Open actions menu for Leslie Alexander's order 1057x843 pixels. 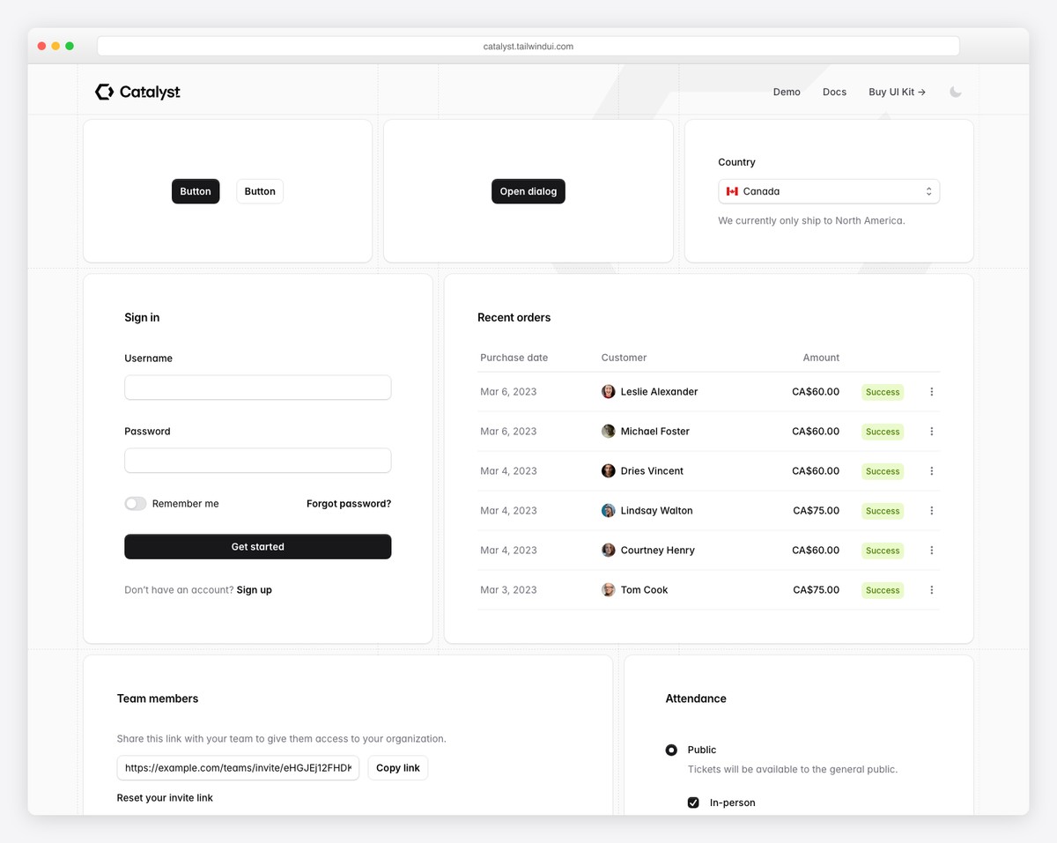(x=931, y=391)
